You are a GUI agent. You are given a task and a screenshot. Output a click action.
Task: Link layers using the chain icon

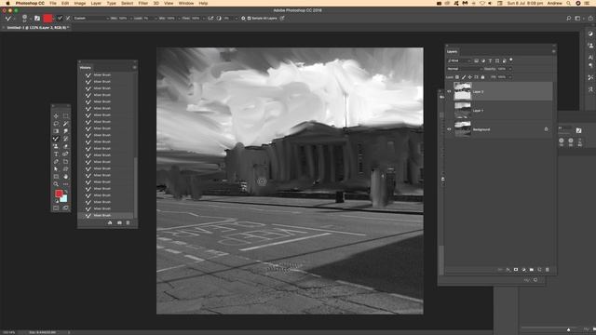coord(500,270)
